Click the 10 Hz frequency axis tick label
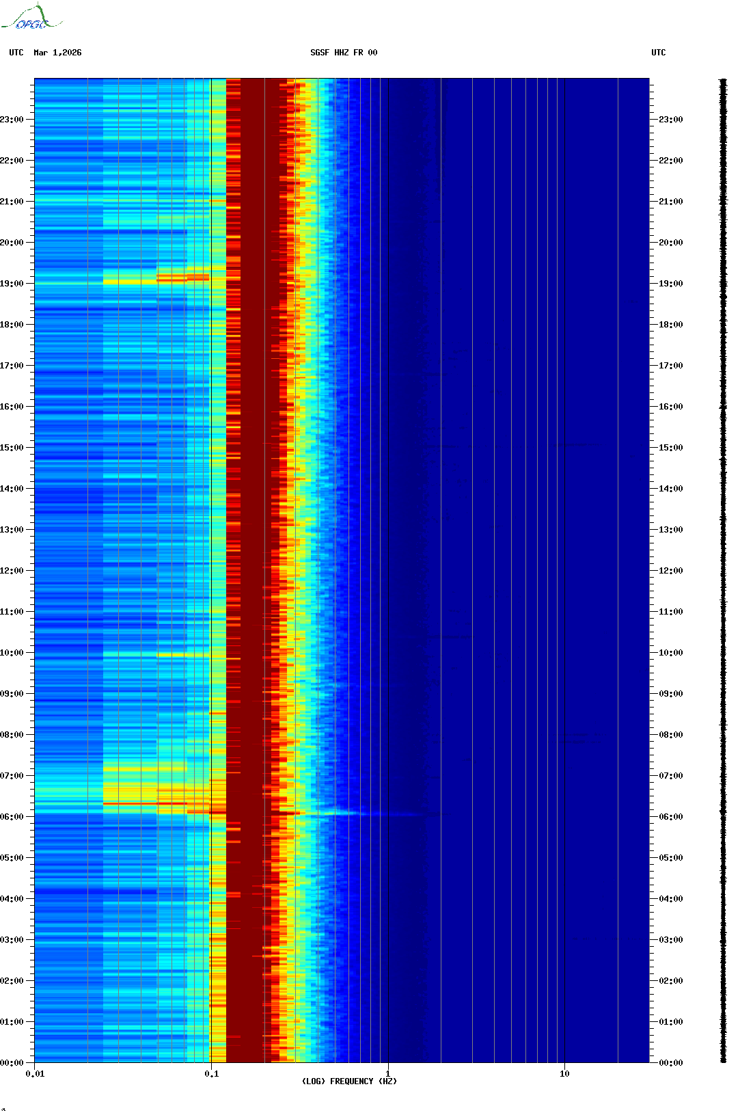The height and width of the screenshot is (1117, 753). pyautogui.click(x=564, y=1074)
